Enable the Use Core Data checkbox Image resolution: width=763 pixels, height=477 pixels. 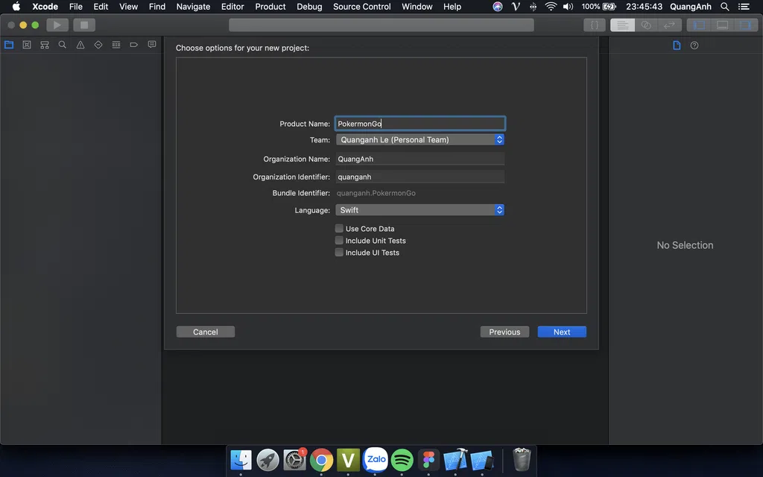(x=339, y=228)
